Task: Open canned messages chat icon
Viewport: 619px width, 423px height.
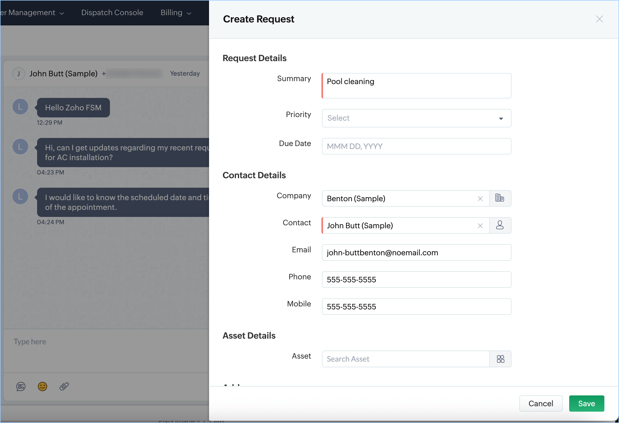Action: tap(21, 386)
